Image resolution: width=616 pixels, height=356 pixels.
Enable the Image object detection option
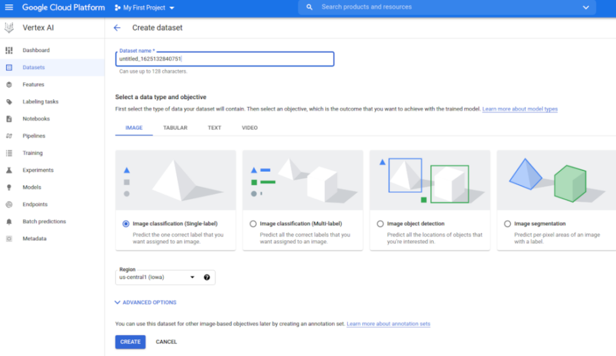tap(380, 223)
